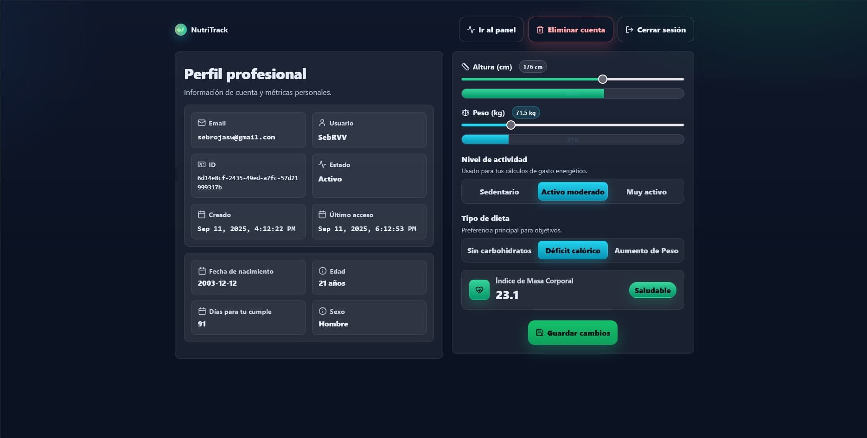Click the NutriTrack logo icon
The height and width of the screenshot is (438, 867).
pyautogui.click(x=181, y=29)
